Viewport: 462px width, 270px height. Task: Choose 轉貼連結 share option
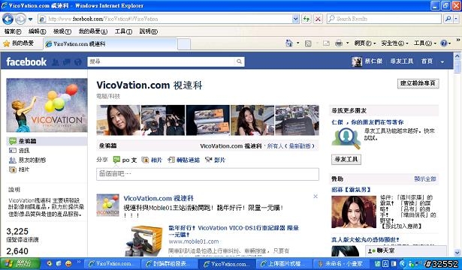183,160
